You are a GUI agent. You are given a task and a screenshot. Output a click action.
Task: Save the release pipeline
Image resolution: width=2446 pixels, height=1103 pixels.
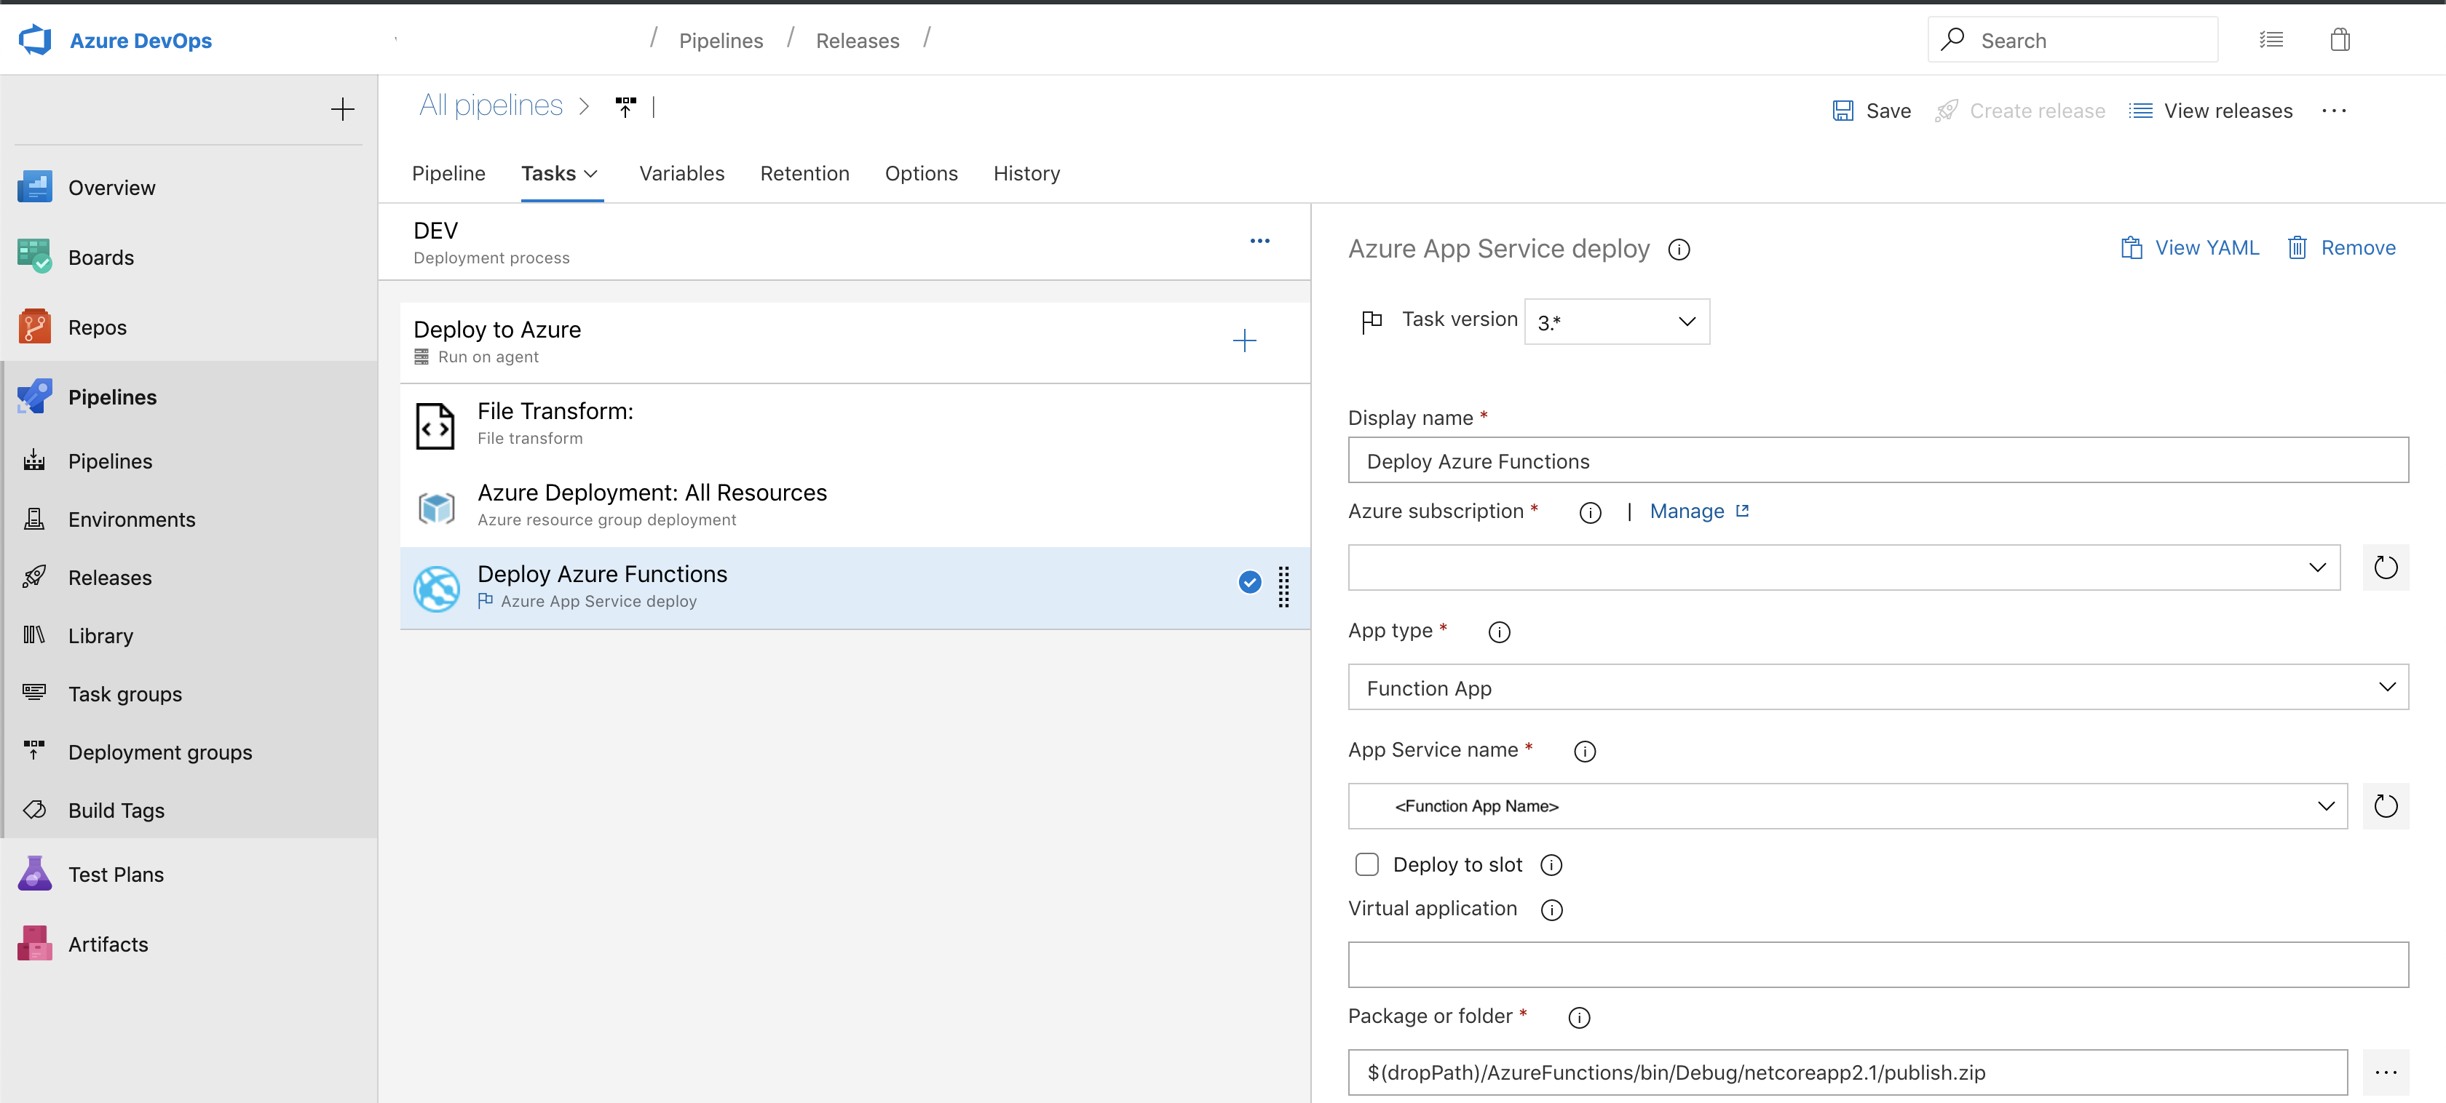[1872, 111]
